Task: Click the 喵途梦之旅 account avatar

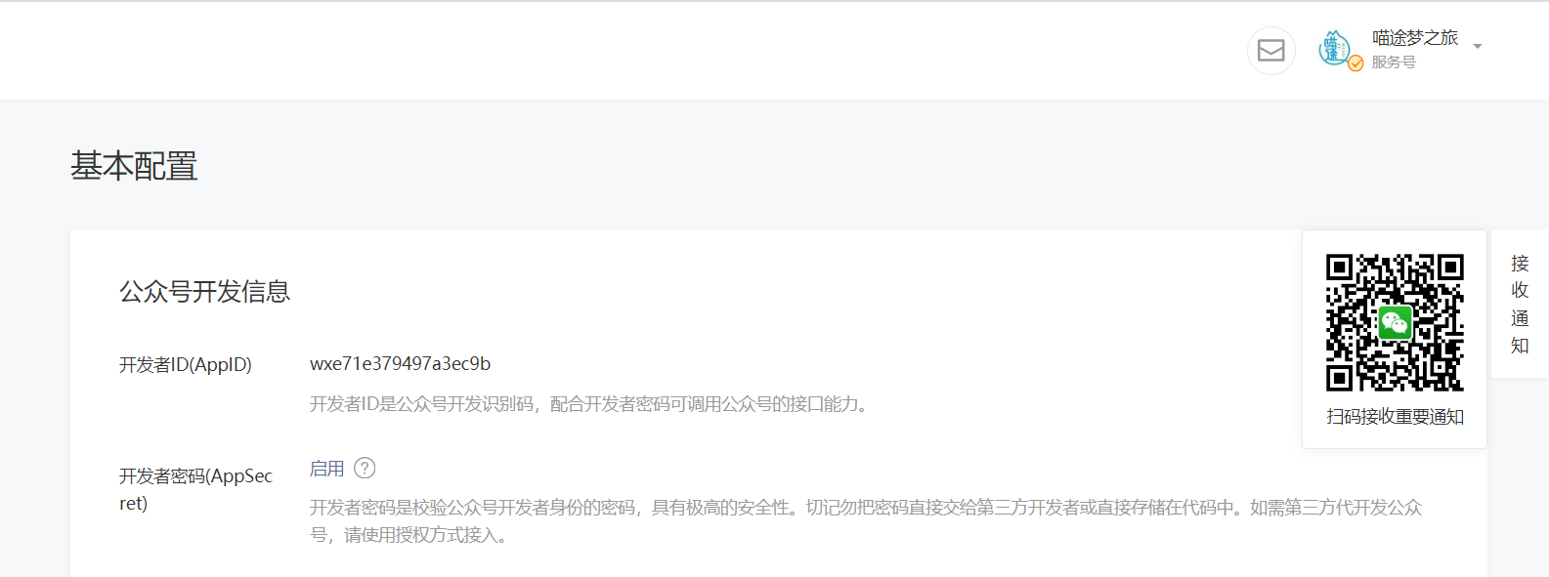Action: point(1335,48)
